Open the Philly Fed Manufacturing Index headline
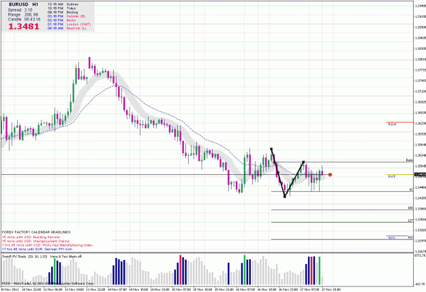 [47, 245]
